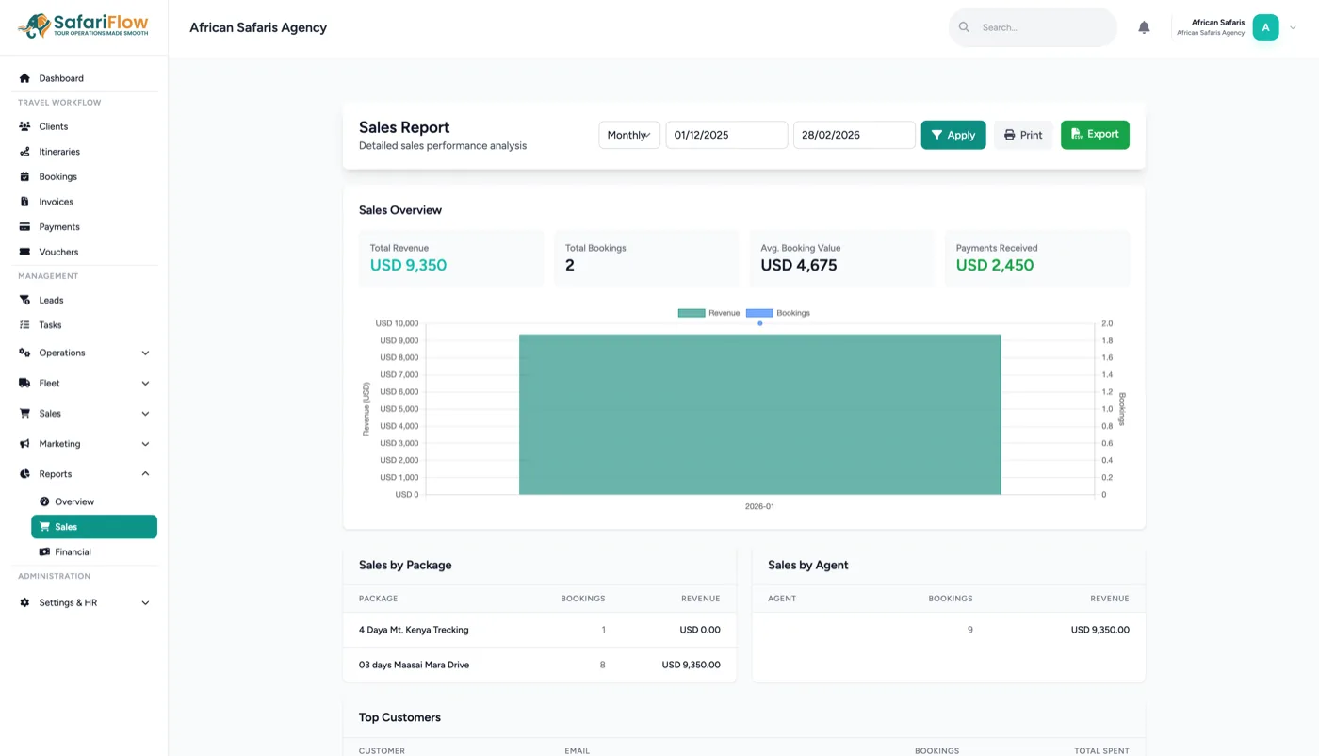Click the Invoices document icon

coord(24,202)
